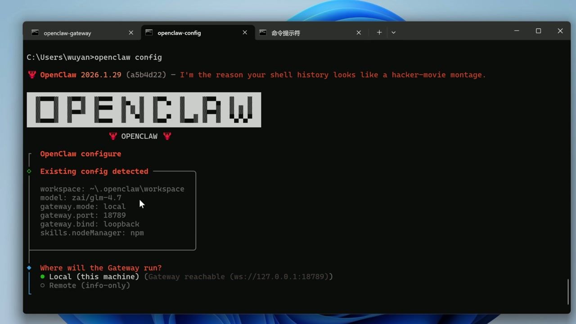Click the OPENCLAW pixel-art banner logo
576x324 pixels.
coord(144,109)
